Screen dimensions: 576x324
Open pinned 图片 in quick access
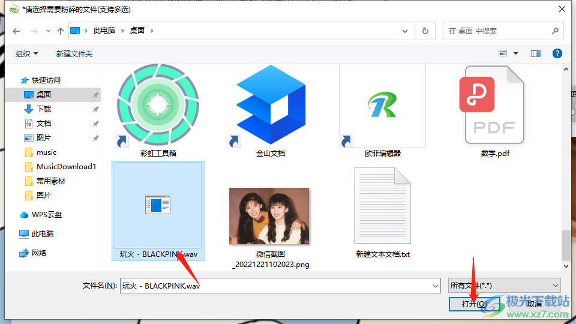(x=44, y=138)
